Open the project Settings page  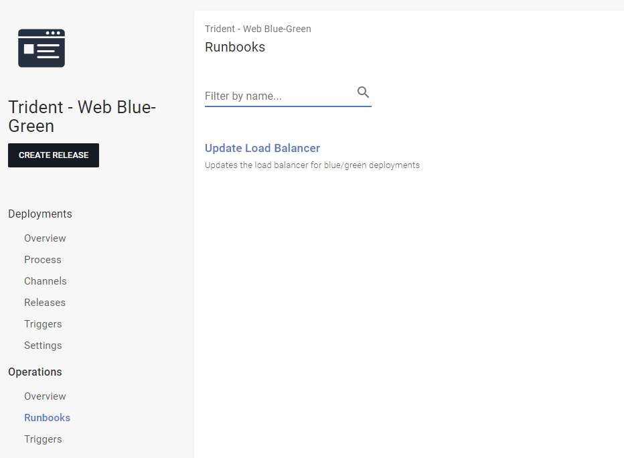point(43,345)
